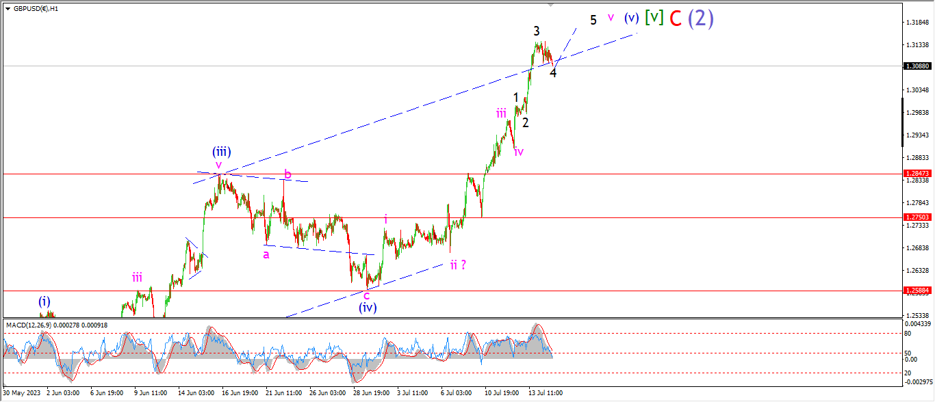Viewport: 935px width, 402px height.
Task: Click the blue '(iii)' wave label
Action: [221, 152]
